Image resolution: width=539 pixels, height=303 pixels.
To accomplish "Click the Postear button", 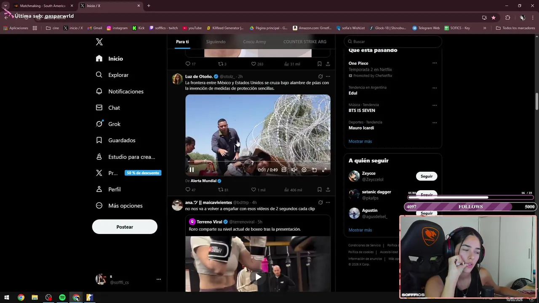I will 125,227.
